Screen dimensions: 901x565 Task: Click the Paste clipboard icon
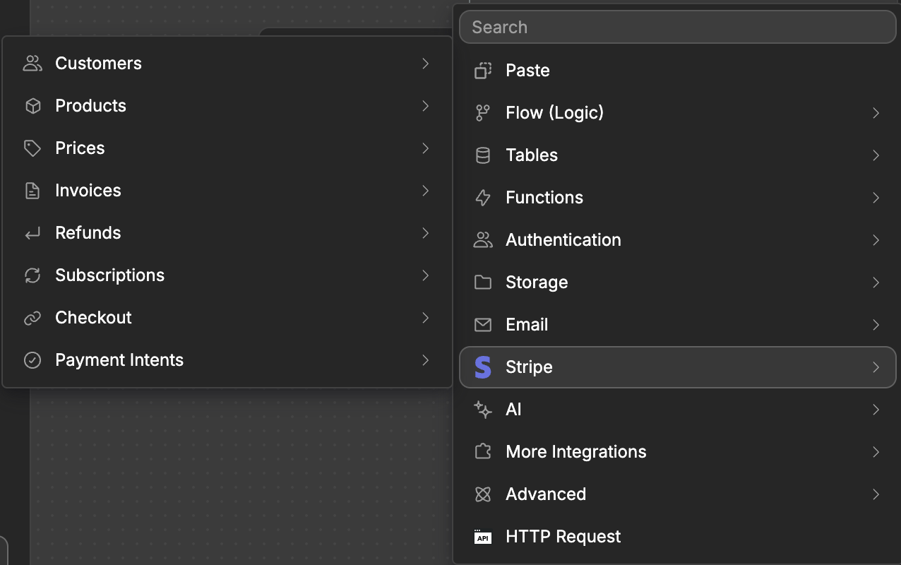click(x=483, y=71)
